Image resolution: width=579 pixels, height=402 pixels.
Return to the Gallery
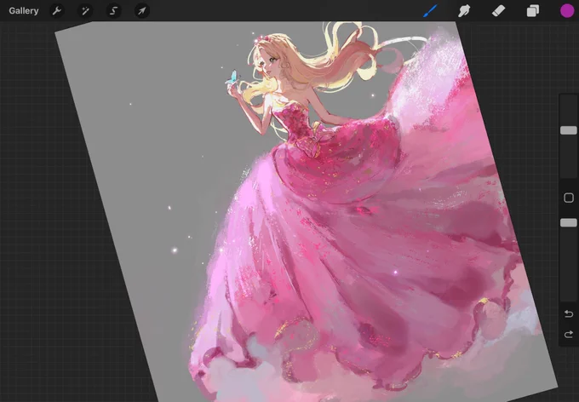pyautogui.click(x=24, y=11)
